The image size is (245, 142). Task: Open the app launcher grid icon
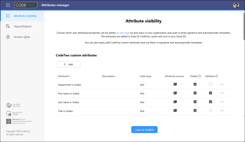tap(8, 5)
